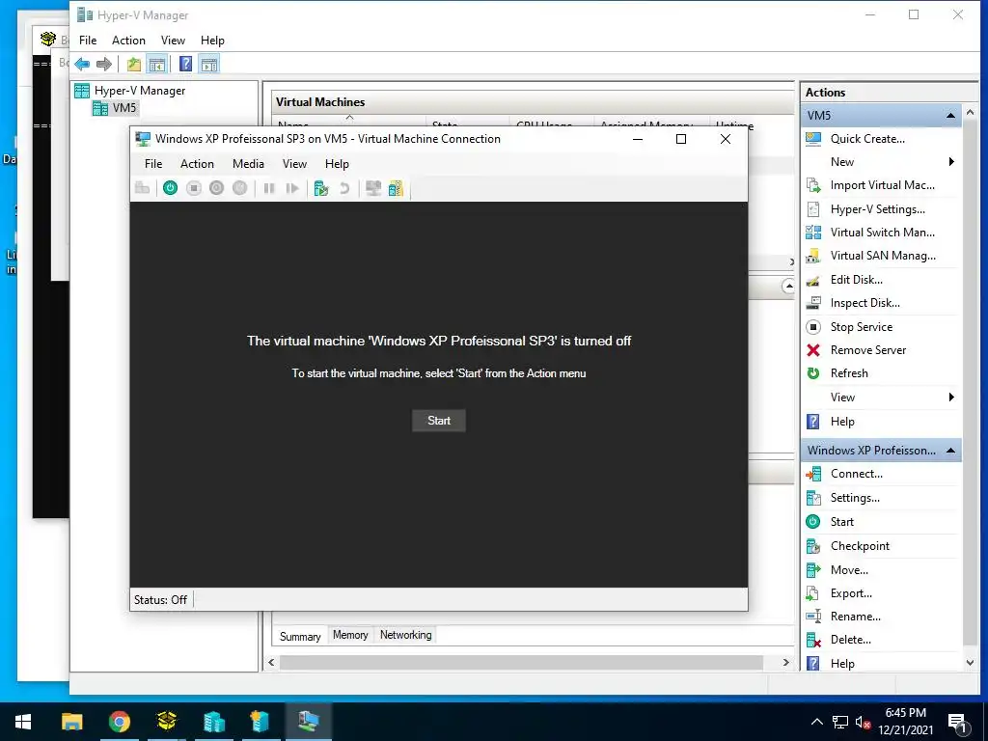
Task: Click the Share/resources icon at end of VM toolbar
Action: click(396, 188)
